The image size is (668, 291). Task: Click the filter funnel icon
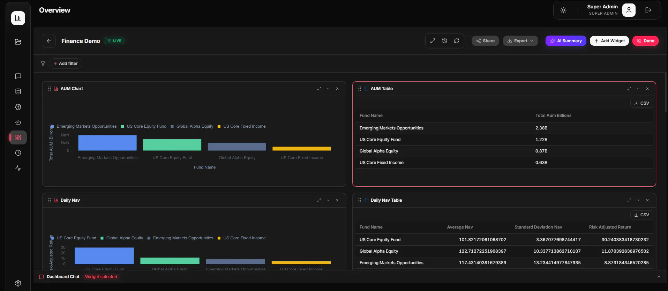[x=43, y=64]
